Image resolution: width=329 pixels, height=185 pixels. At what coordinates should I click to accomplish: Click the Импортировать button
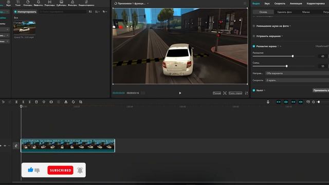point(25,12)
